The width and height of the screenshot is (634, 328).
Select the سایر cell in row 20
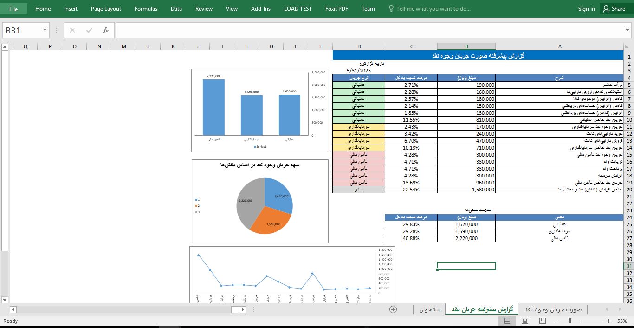pyautogui.click(x=359, y=190)
